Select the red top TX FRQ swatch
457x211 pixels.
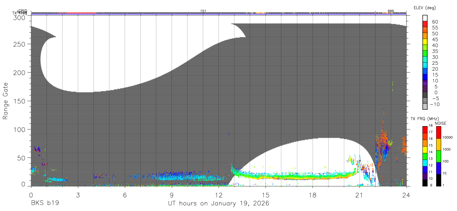[x=425, y=129]
